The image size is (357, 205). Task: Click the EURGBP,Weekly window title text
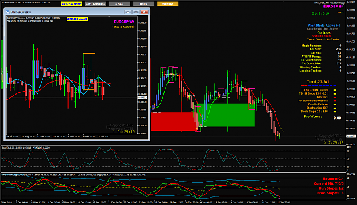[x=21, y=13]
